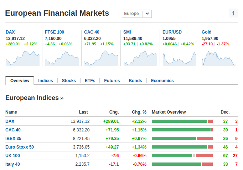Switch to the ETFs tab
The image size is (243, 170).
pyautogui.click(x=90, y=81)
